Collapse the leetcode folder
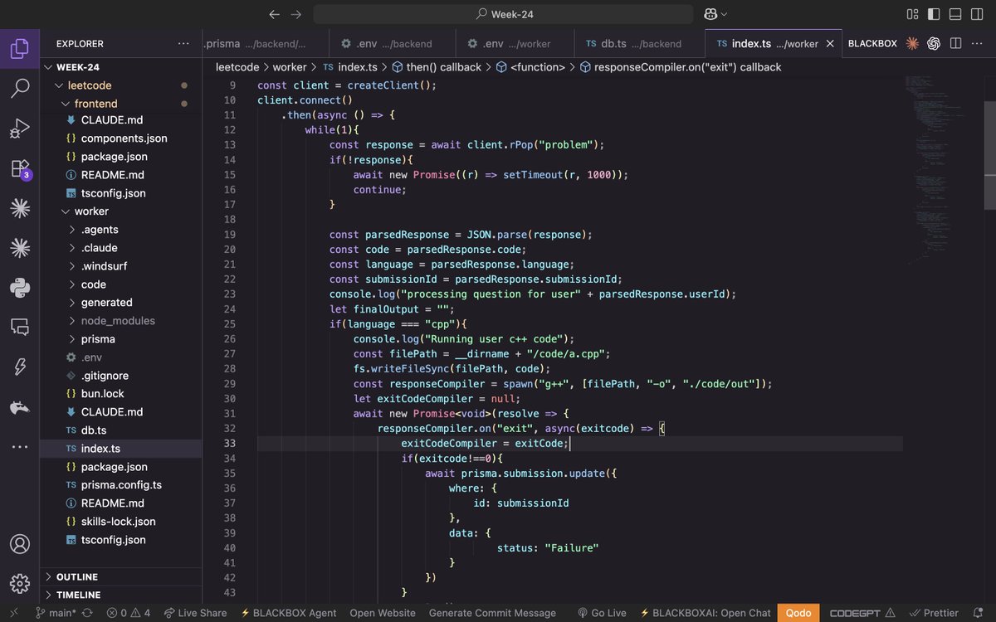The height and width of the screenshot is (622, 996). [x=121, y=85]
